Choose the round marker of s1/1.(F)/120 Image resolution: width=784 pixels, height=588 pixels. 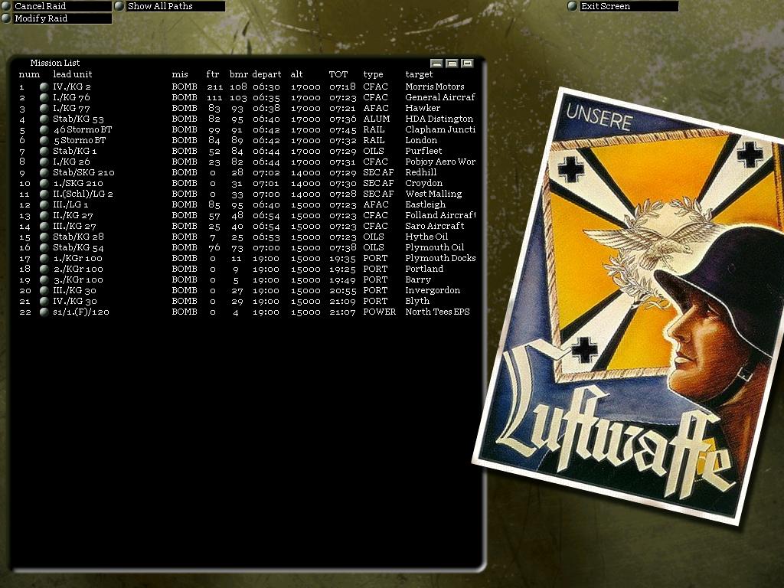point(44,312)
